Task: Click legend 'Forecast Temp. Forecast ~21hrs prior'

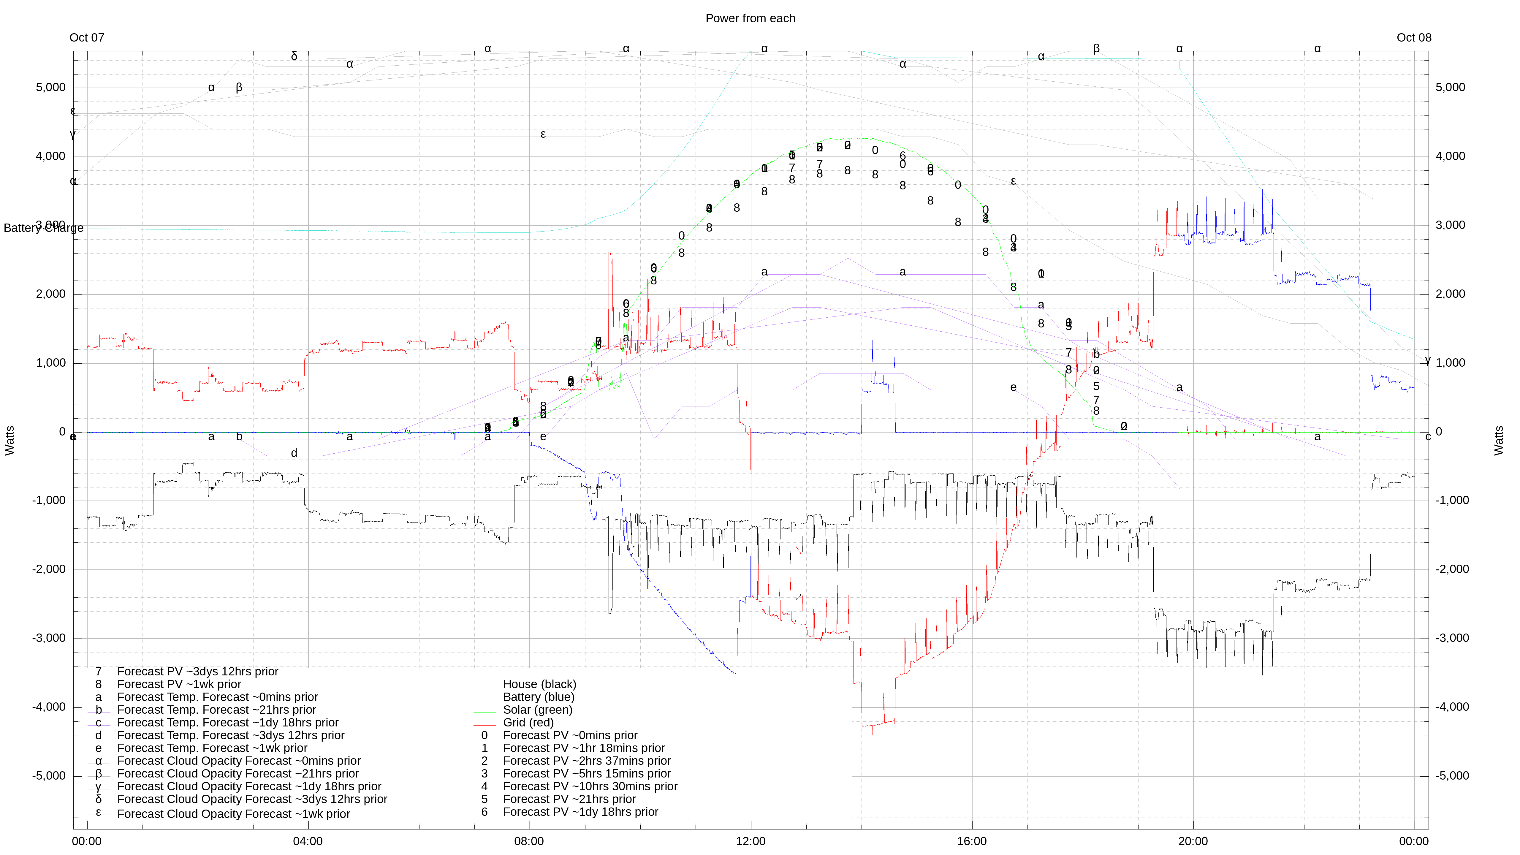Action: tap(216, 710)
